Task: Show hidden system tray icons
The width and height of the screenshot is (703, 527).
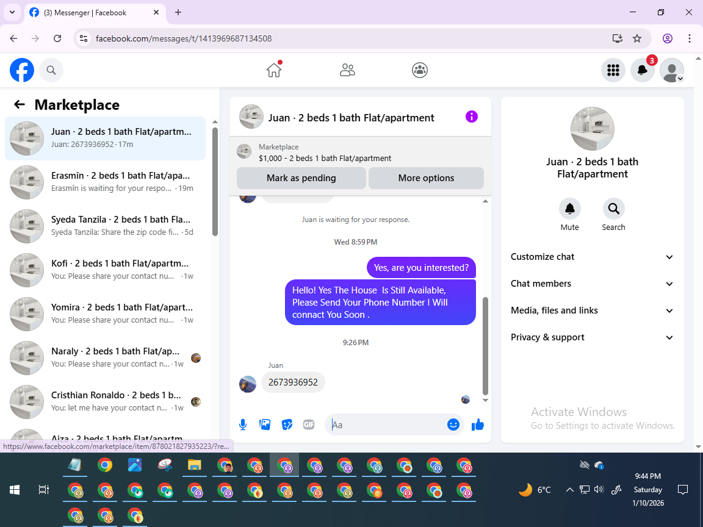Action: coord(570,490)
